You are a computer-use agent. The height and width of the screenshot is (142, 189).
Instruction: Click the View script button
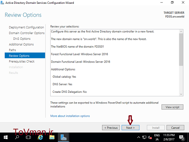click(x=172, y=107)
